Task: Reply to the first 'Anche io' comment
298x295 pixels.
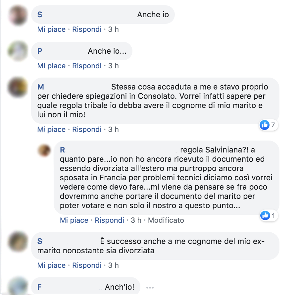Action: point(87,29)
